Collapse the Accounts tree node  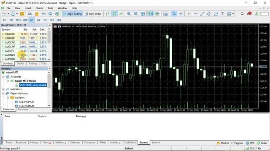(x=3, y=77)
